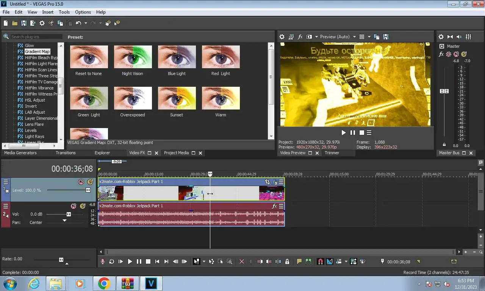Viewport: 485px width, 291px height.
Task: Switch to the Media Generators tab
Action: pyautogui.click(x=20, y=153)
